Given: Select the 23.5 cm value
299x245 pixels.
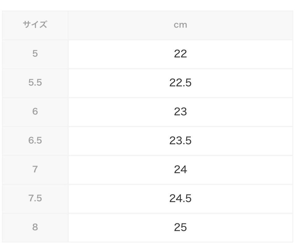Looking at the screenshot, I should point(181,141).
